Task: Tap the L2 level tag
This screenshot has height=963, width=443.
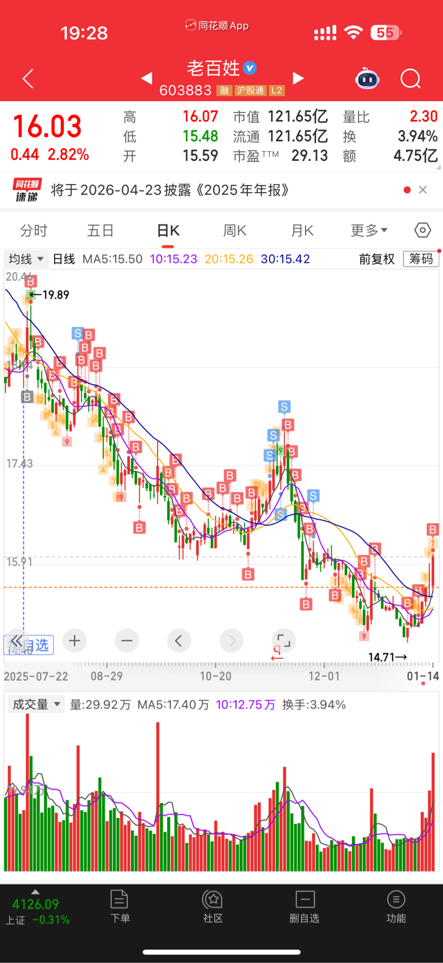Action: (x=277, y=91)
